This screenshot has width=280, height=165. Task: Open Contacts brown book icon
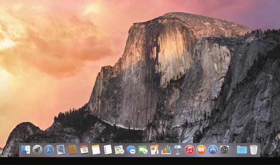click(73, 150)
